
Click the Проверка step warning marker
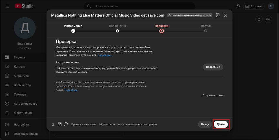(161, 31)
